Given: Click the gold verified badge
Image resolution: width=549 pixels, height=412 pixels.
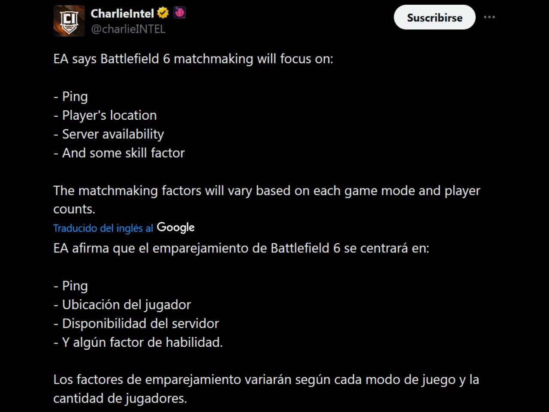Looking at the screenshot, I should (x=163, y=13).
